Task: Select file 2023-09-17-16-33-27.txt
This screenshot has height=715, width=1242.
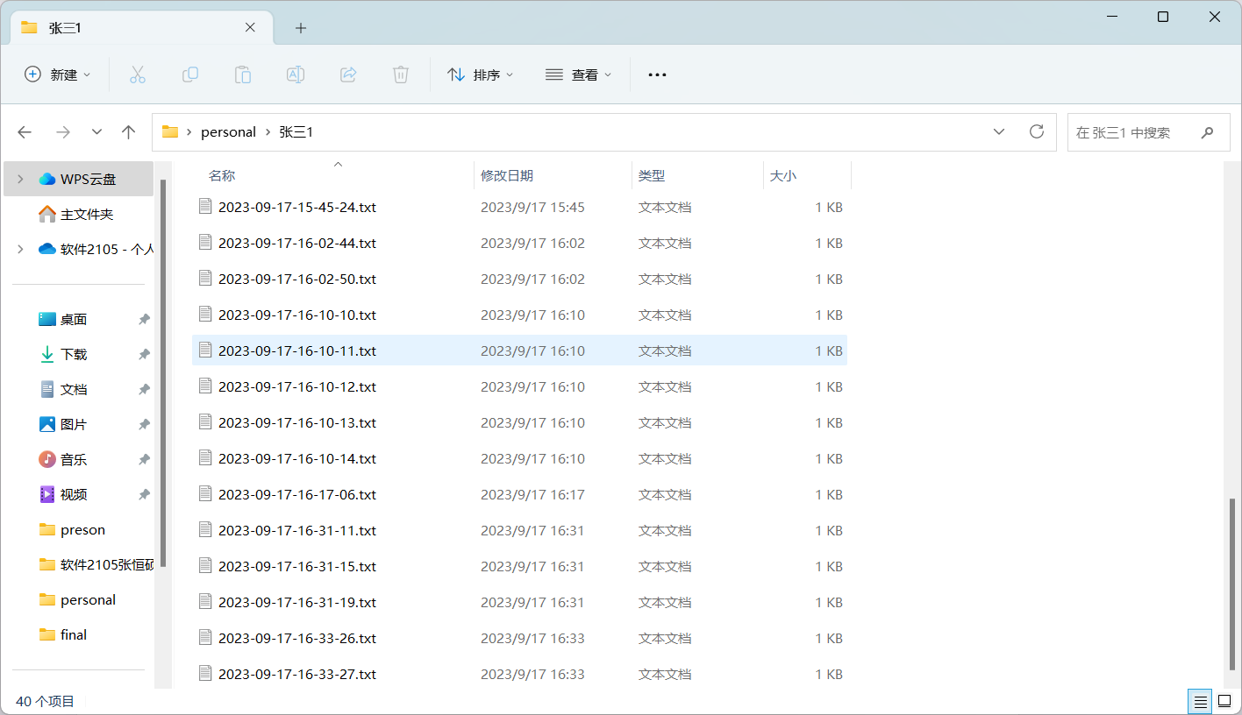Action: 519,674
